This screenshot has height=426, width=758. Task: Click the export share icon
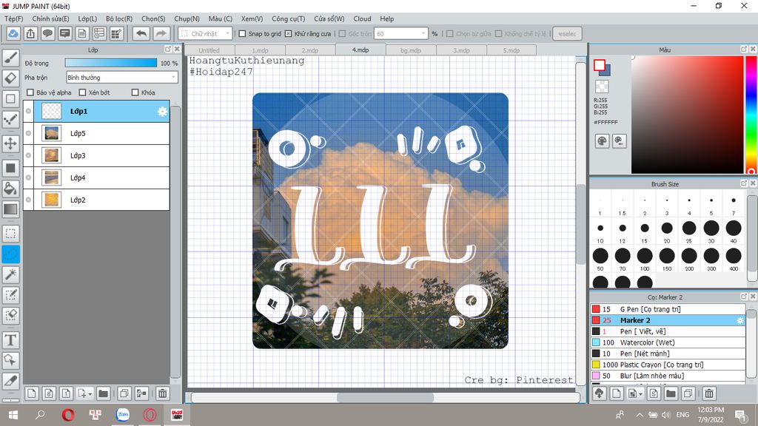pos(30,34)
